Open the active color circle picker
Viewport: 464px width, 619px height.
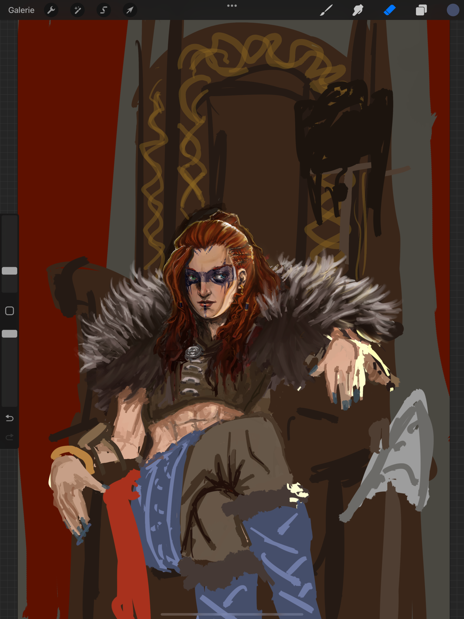tap(453, 10)
